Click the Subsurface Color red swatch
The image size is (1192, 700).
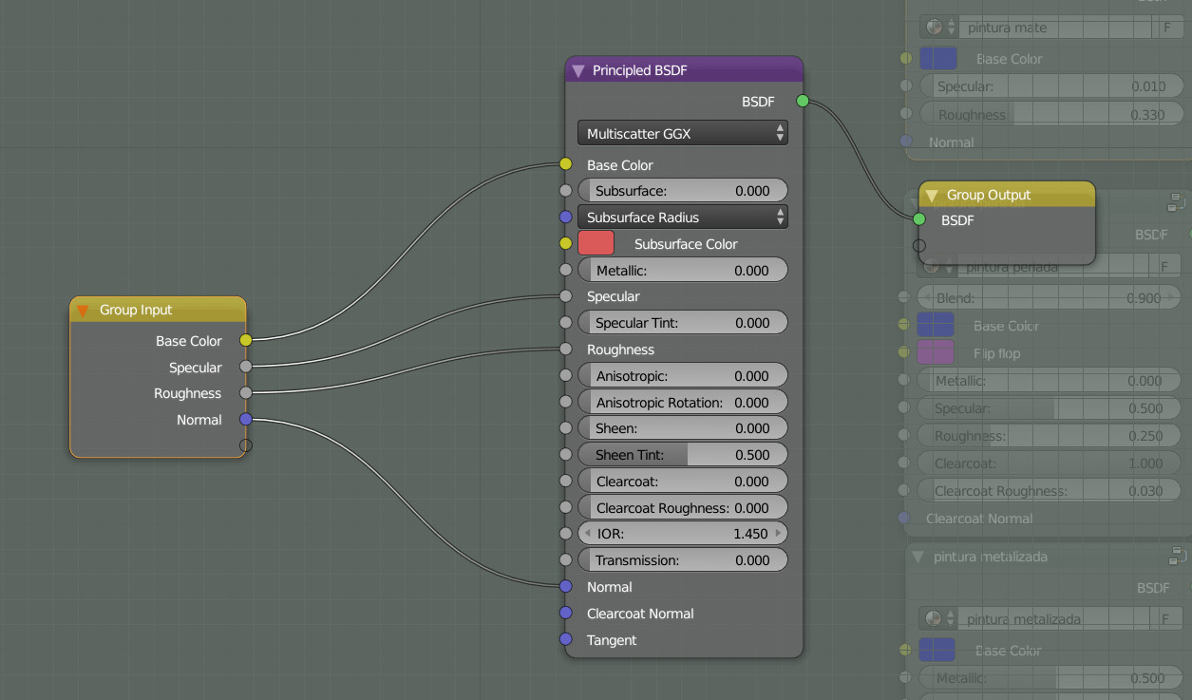click(x=596, y=243)
